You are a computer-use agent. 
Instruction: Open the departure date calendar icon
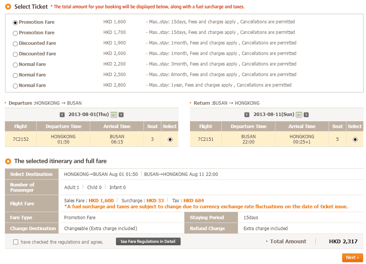(x=114, y=115)
